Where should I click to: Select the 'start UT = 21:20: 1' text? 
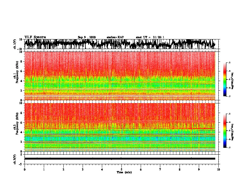pos(150,37)
